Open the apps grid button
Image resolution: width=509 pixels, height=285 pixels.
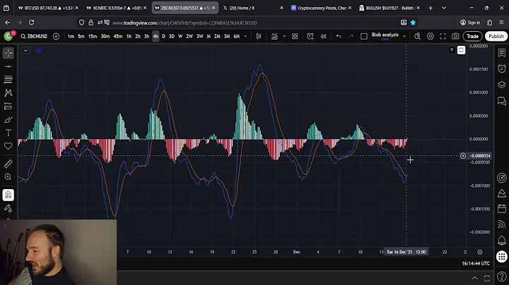(x=501, y=257)
